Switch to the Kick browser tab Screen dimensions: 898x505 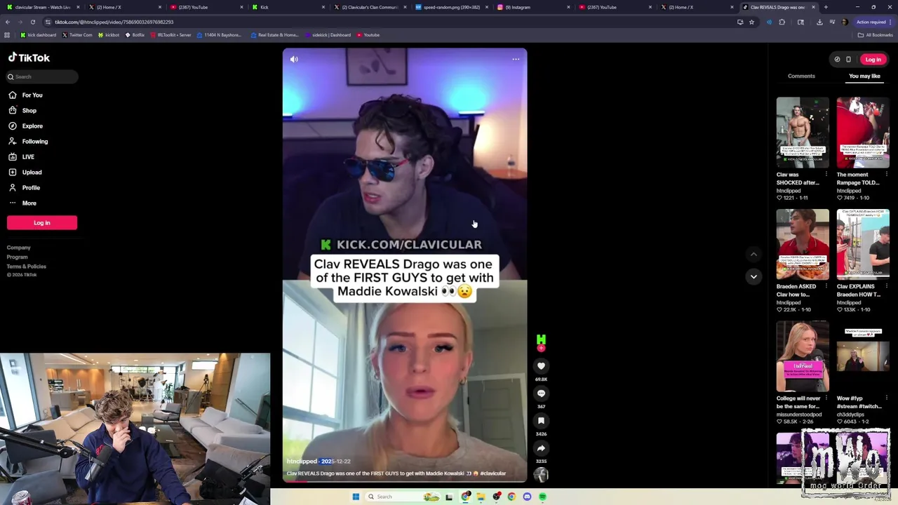click(287, 7)
